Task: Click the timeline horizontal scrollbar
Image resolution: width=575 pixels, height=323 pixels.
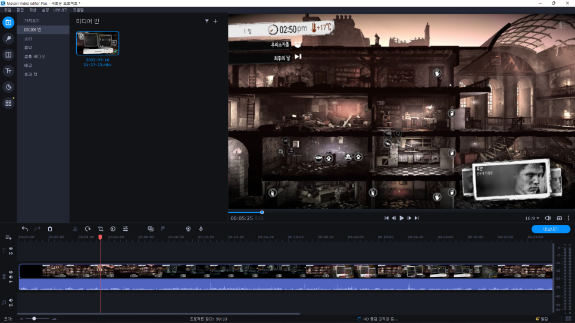Action: point(159,314)
